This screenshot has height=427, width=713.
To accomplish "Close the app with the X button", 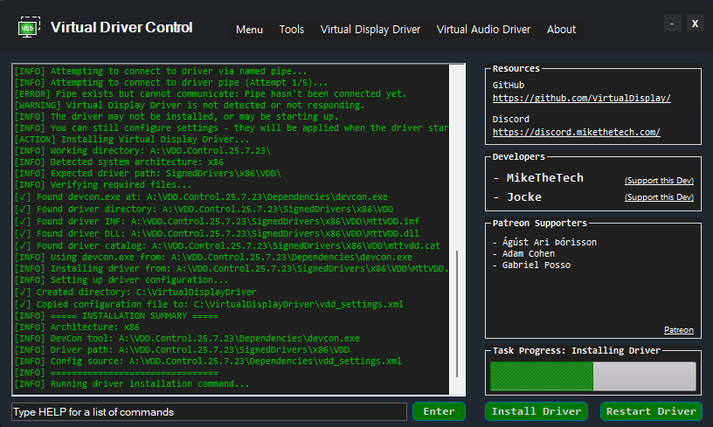I will [x=695, y=24].
